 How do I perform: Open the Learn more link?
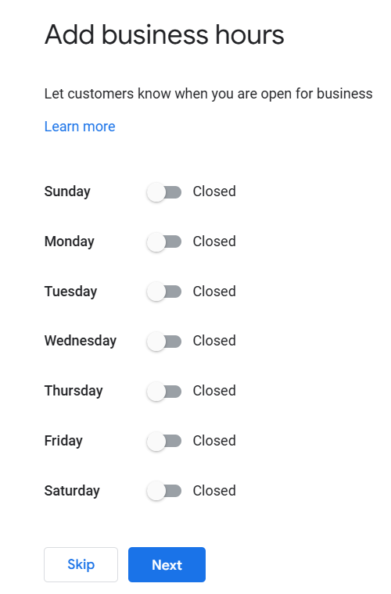coord(80,127)
